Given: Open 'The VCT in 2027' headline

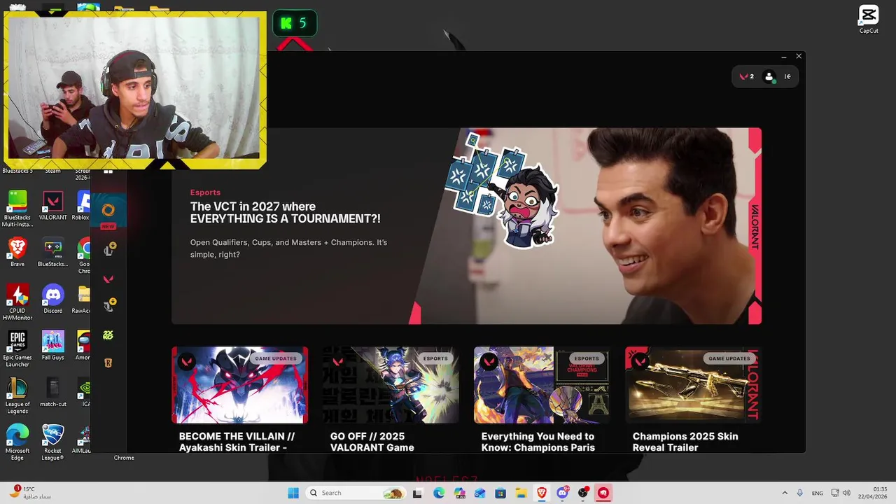Looking at the screenshot, I should (x=286, y=213).
